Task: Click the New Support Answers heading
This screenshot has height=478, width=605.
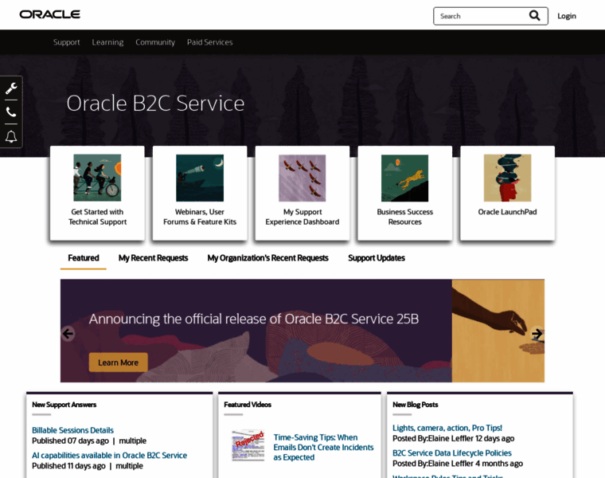Action: point(64,405)
